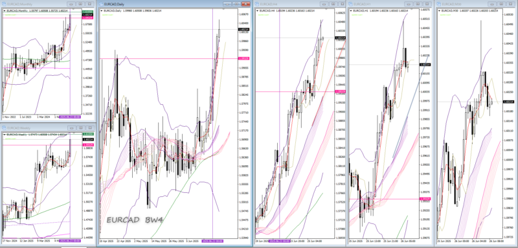Click green 1.61050 price label on Monthly chart
This screenshot has width=518, height=248.
pyautogui.click(x=87, y=12)
